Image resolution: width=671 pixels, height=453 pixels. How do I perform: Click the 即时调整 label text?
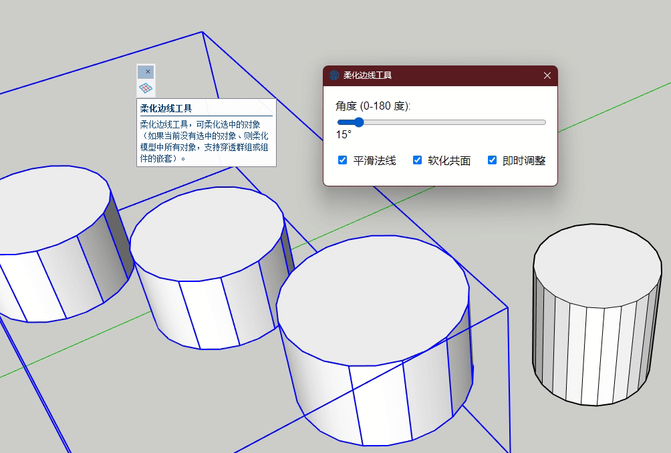tap(524, 161)
